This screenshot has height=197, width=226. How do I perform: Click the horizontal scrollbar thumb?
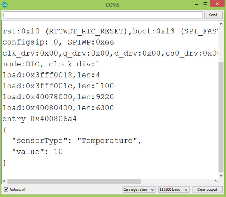point(74,181)
